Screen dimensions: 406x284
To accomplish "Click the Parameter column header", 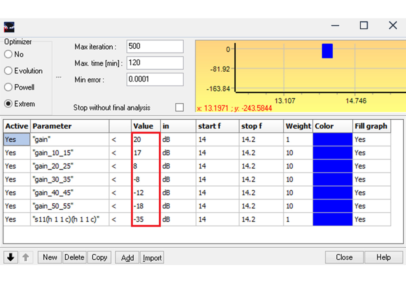I will 70,126.
